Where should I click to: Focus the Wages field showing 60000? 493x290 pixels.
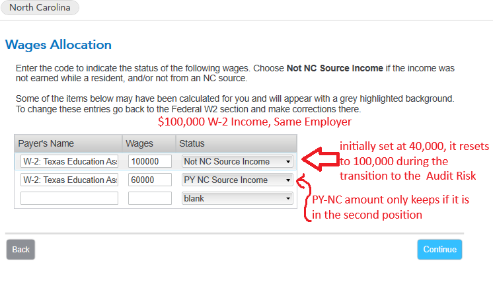tap(150, 180)
